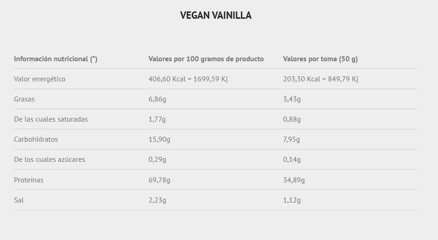Click the 0,88g saturated fat value
Screen dimensions: 438x240
[292, 119]
